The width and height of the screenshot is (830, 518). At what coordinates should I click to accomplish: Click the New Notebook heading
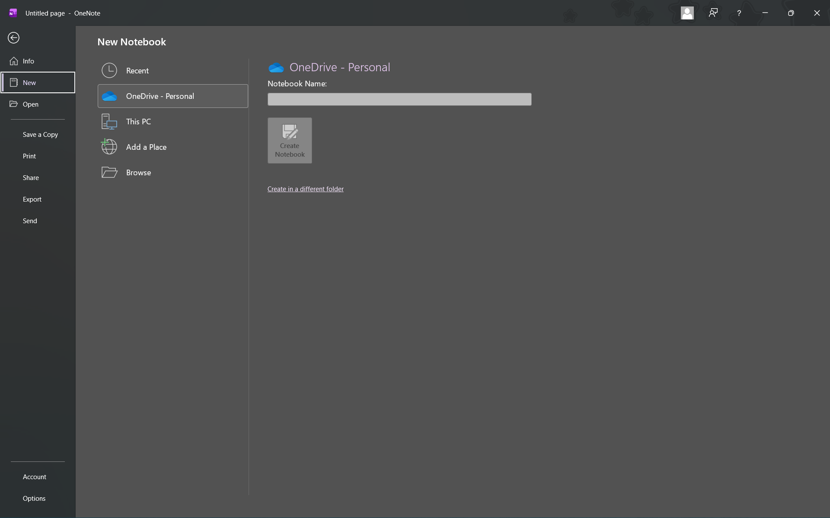132,42
